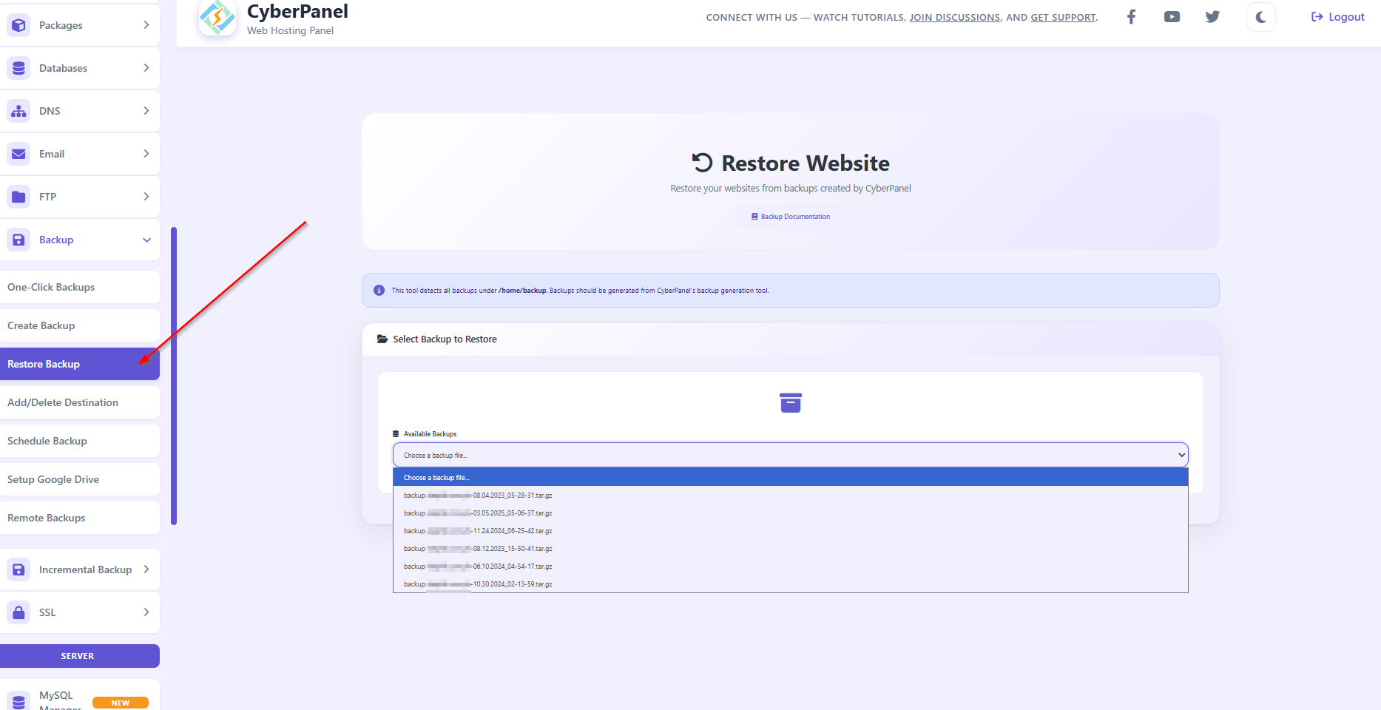Expand the Packages menu chevron
This screenshot has width=1381, height=710.
pos(146,25)
